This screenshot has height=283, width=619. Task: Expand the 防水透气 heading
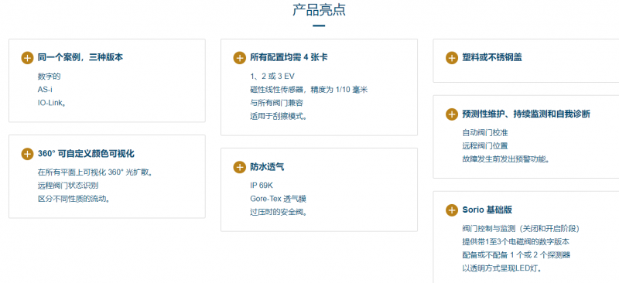267,167
